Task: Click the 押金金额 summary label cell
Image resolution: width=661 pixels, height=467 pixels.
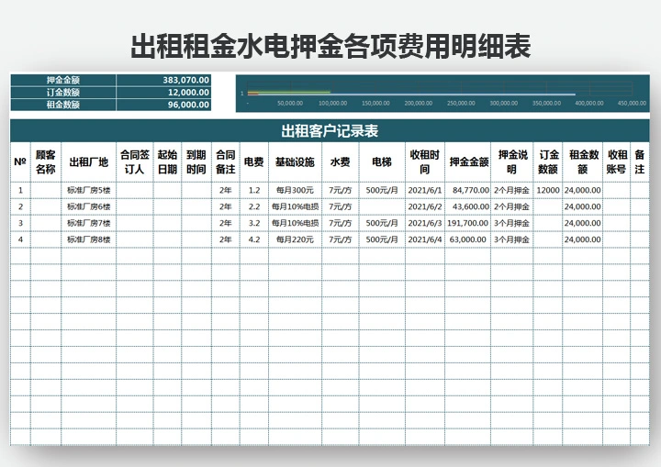Action: click(x=62, y=80)
